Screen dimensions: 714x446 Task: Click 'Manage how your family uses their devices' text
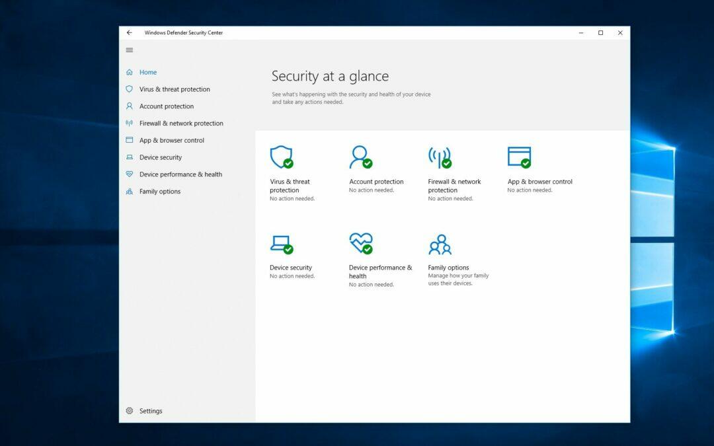(458, 279)
